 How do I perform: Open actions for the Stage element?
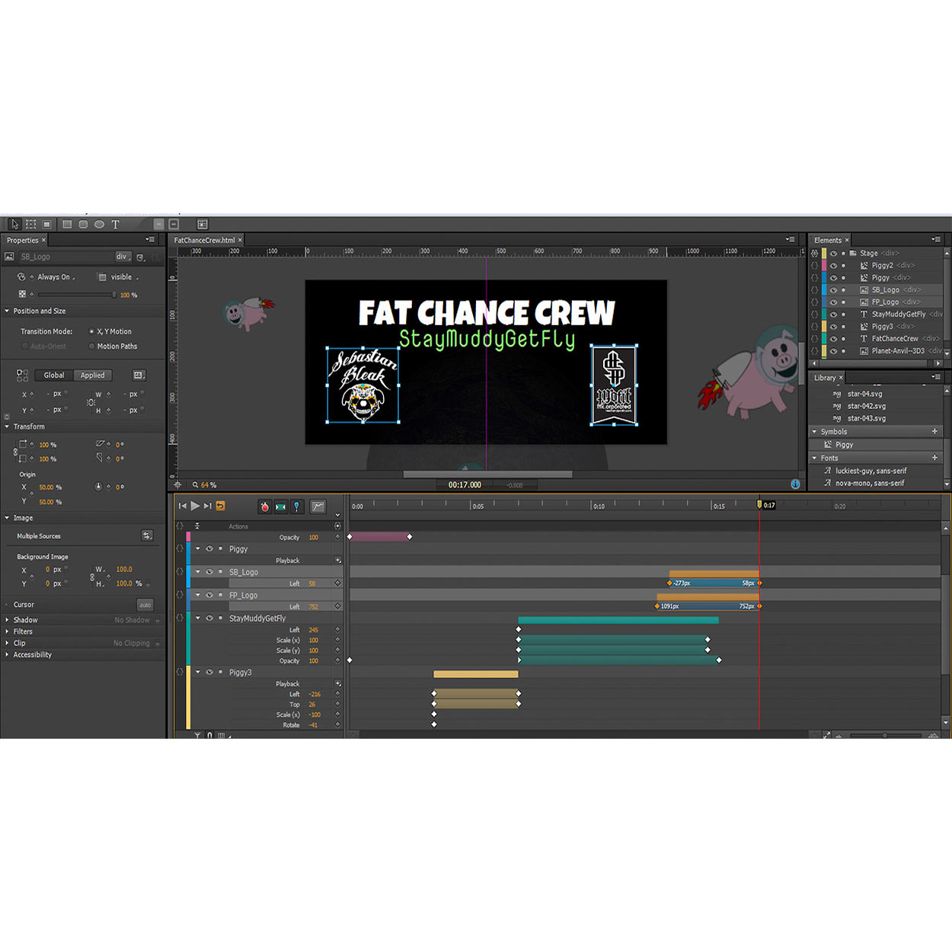click(x=814, y=253)
